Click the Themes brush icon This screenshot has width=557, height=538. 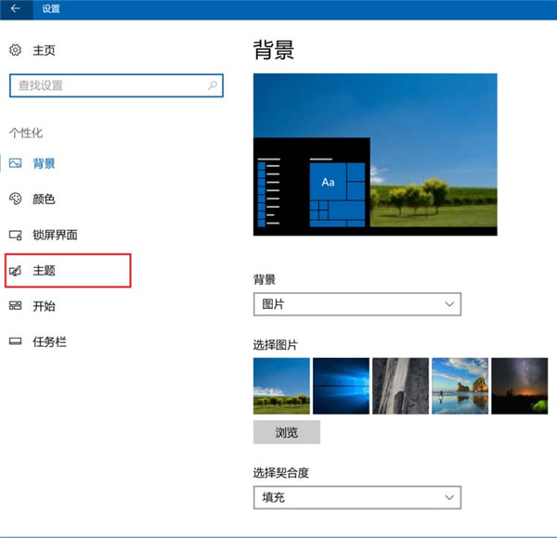(15, 271)
